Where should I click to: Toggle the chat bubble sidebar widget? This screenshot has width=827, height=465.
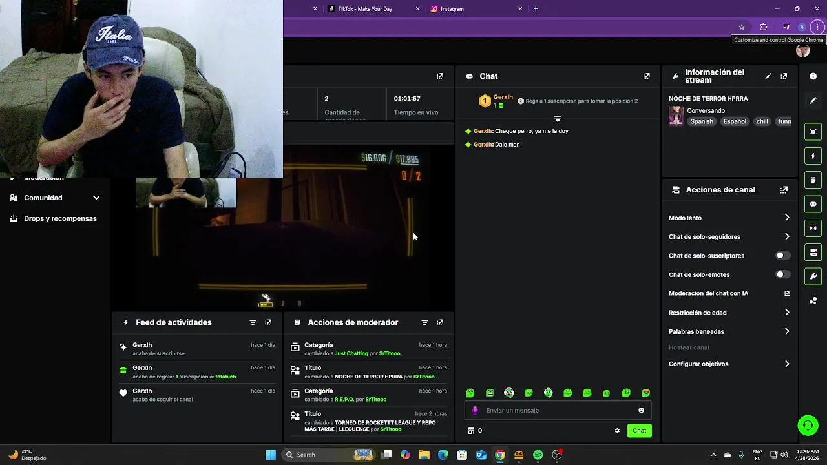pos(813,204)
